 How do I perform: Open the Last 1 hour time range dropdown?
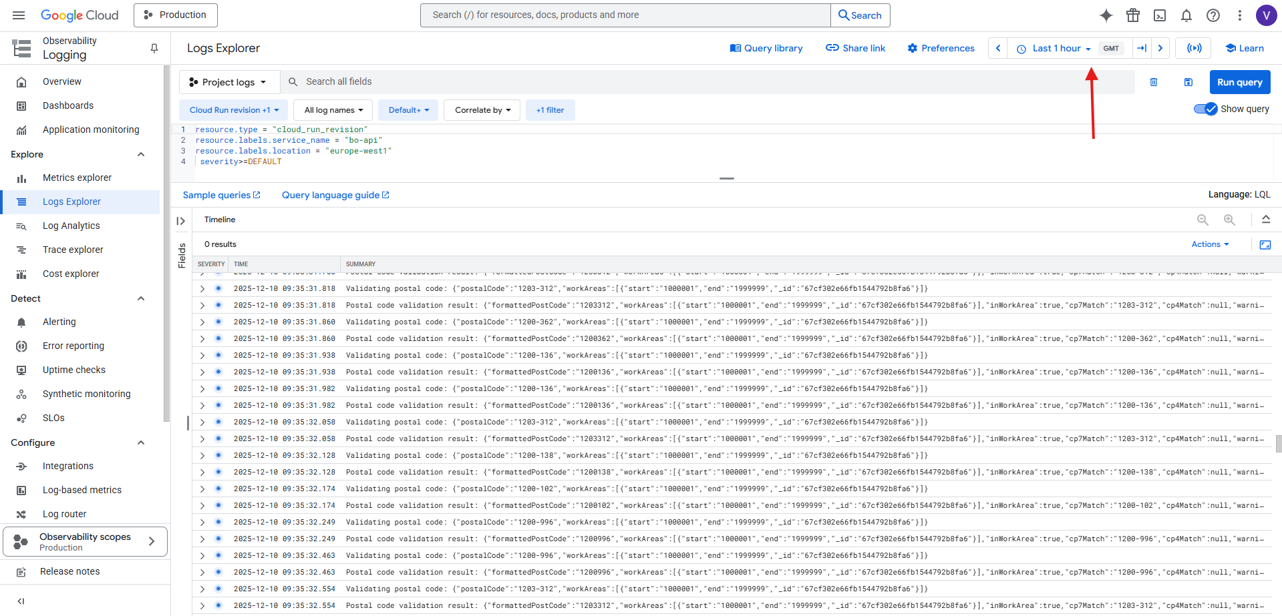pyautogui.click(x=1056, y=48)
